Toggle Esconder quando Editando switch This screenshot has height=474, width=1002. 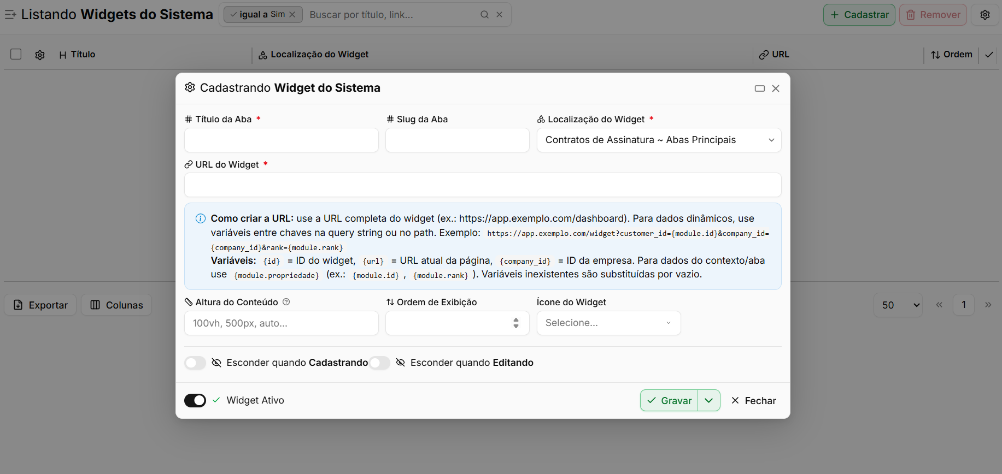[379, 363]
